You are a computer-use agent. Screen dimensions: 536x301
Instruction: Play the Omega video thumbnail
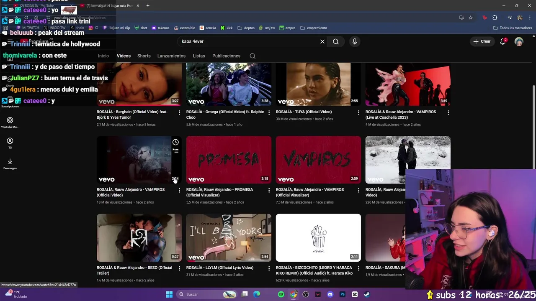pos(229,84)
